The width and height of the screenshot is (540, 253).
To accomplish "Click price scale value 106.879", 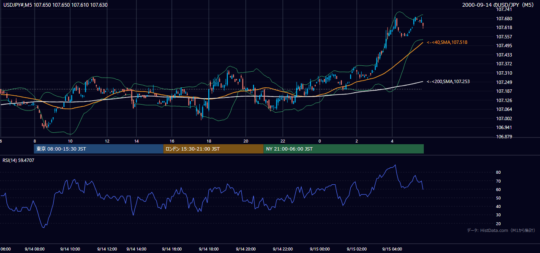I will point(504,137).
